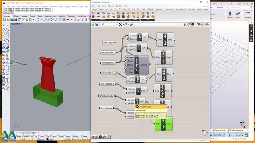Click the Beam tool in right-side application
Viewport: 255px width, 143px height.
238,15
